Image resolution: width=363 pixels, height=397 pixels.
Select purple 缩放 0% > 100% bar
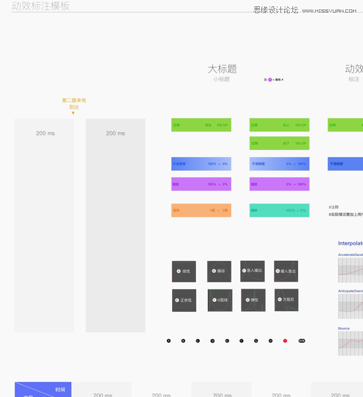[x=279, y=184]
